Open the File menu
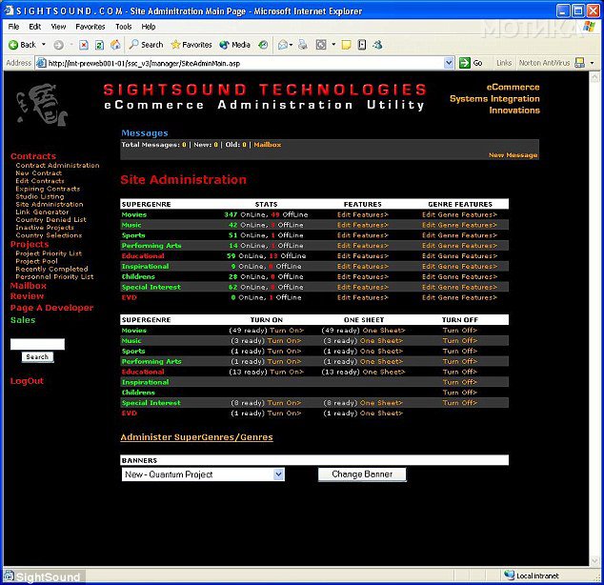 pos(13,27)
